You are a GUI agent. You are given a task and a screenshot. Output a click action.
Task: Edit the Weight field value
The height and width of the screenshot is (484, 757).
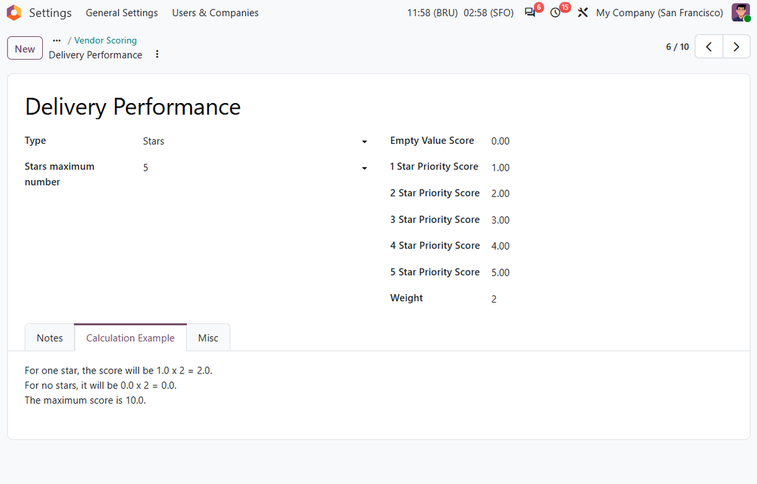click(613, 299)
